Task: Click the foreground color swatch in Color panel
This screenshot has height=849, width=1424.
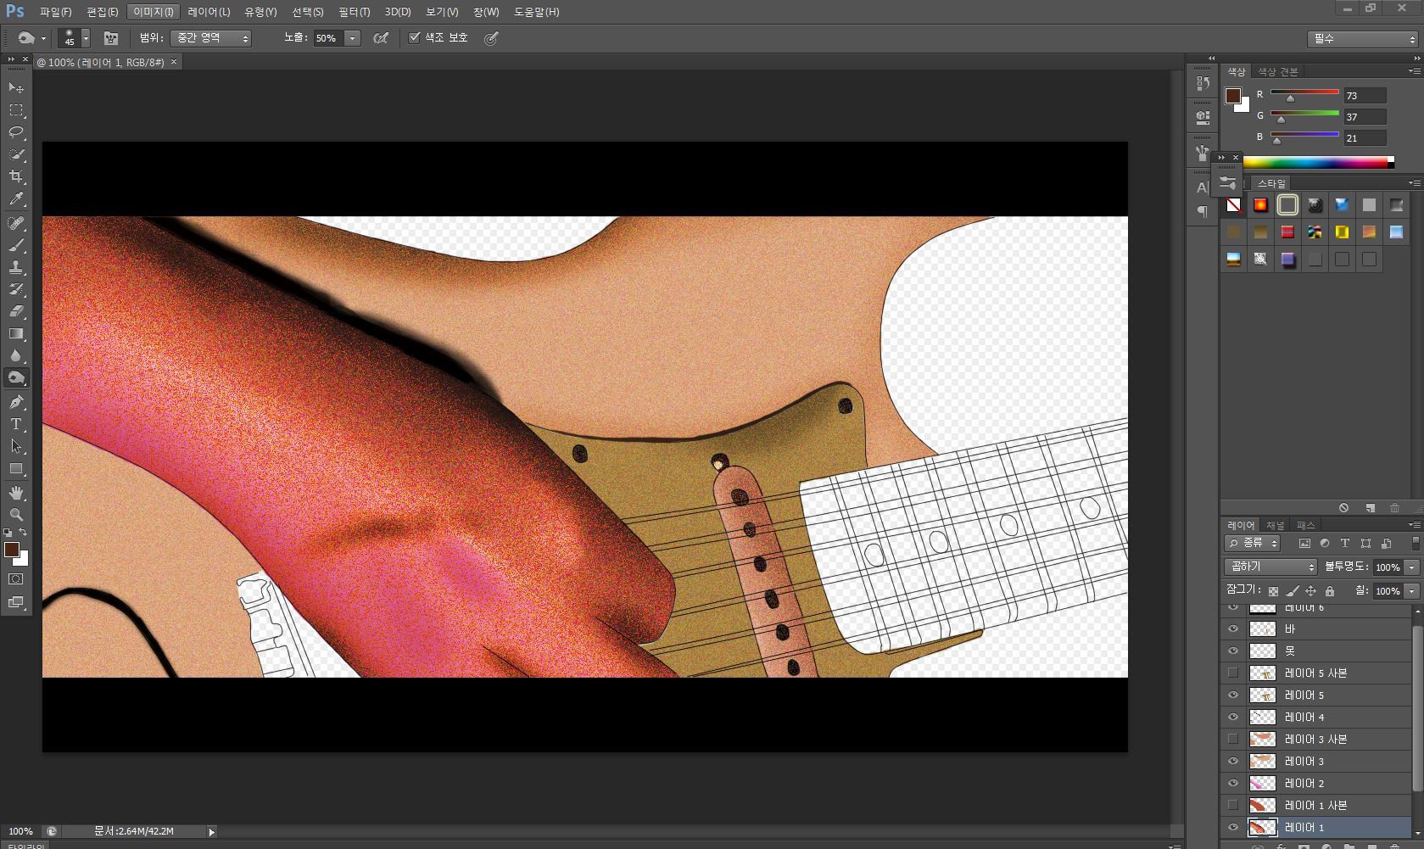Action: [x=1233, y=96]
